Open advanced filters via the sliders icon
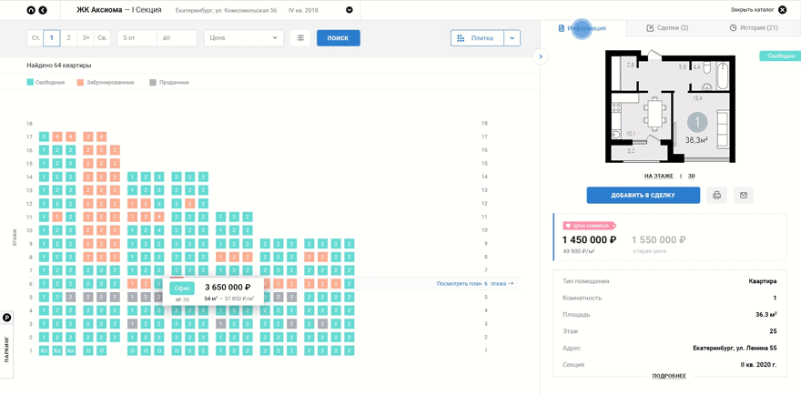This screenshot has height=395, width=801. point(300,38)
